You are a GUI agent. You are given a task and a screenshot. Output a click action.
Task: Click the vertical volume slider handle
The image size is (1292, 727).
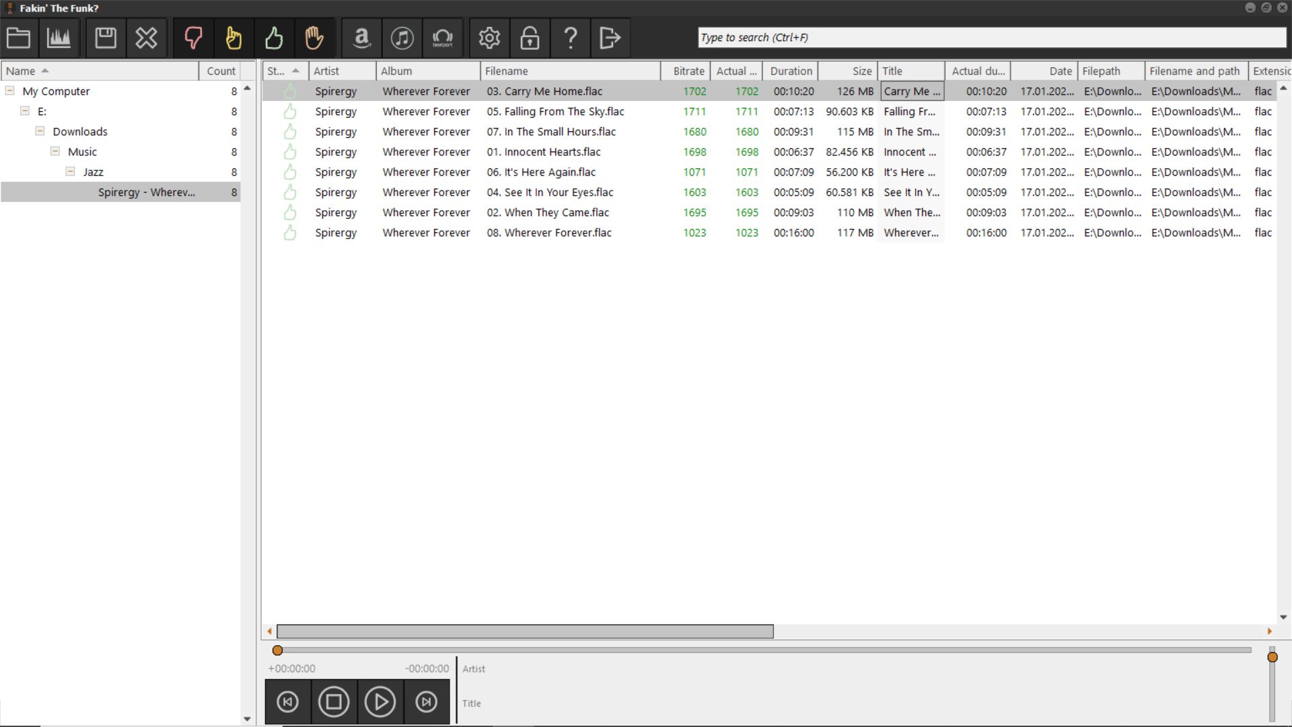pyautogui.click(x=1272, y=657)
